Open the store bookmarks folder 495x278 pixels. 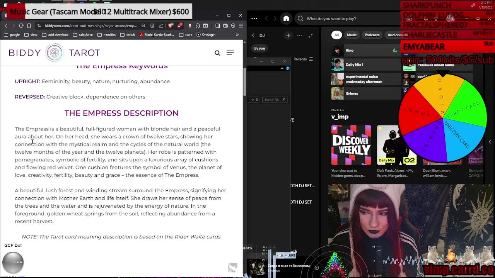point(186,35)
